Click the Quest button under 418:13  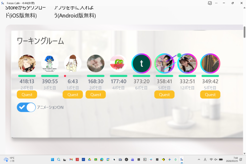27,95
